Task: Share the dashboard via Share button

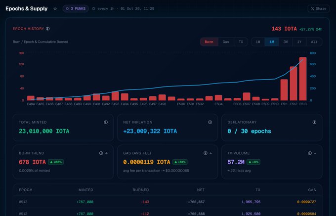Action: tap(319, 8)
